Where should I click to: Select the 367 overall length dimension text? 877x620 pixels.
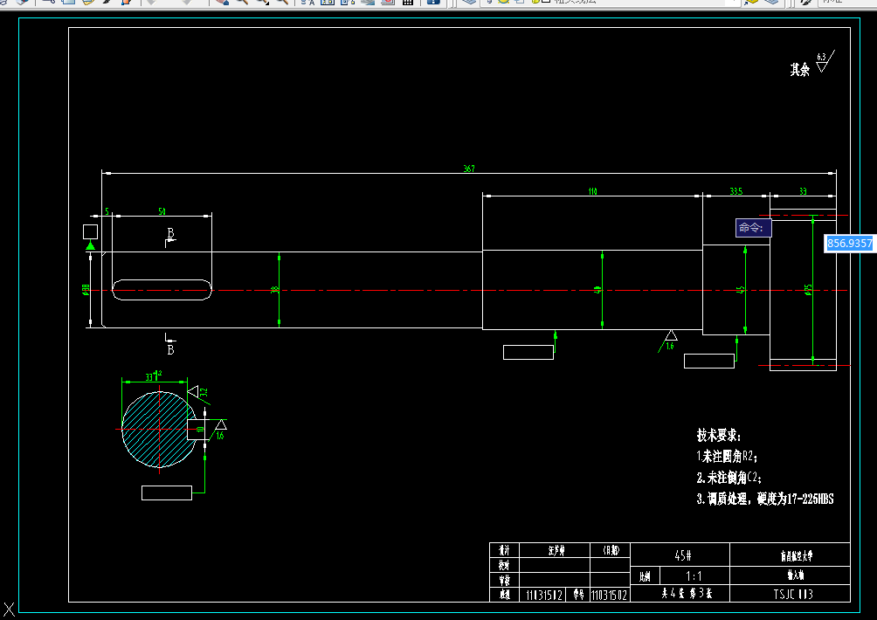(x=469, y=169)
